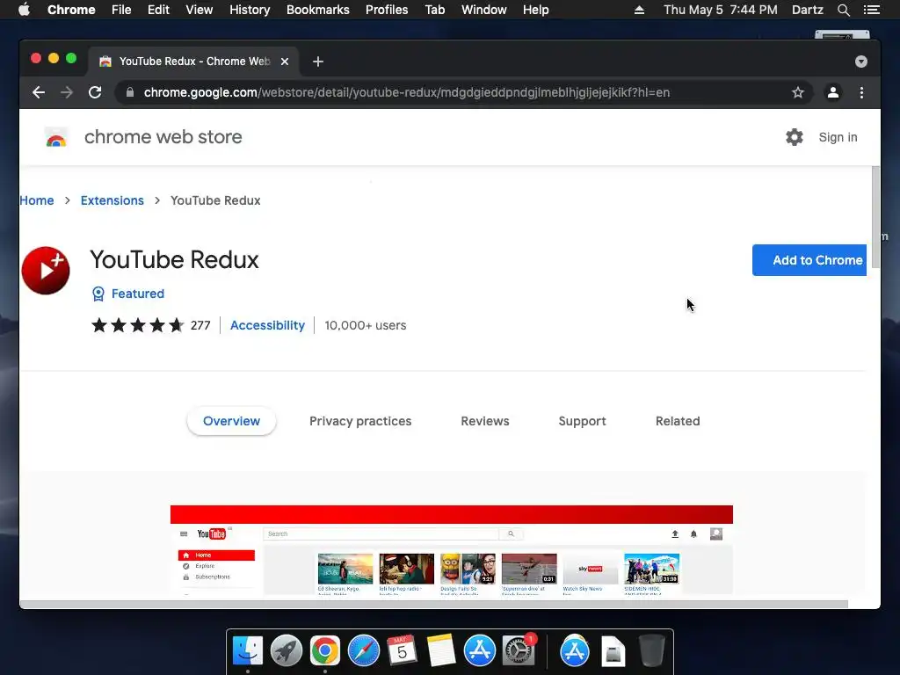Open the History menu
This screenshot has height=675, width=900.
(250, 10)
